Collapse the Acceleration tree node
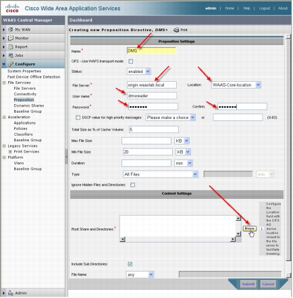 coord(4,117)
